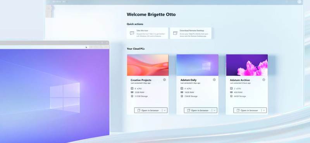This screenshot has width=310, height=143.
Task: Click the "Your Cloud PCs" heading
Action: [x=136, y=49]
